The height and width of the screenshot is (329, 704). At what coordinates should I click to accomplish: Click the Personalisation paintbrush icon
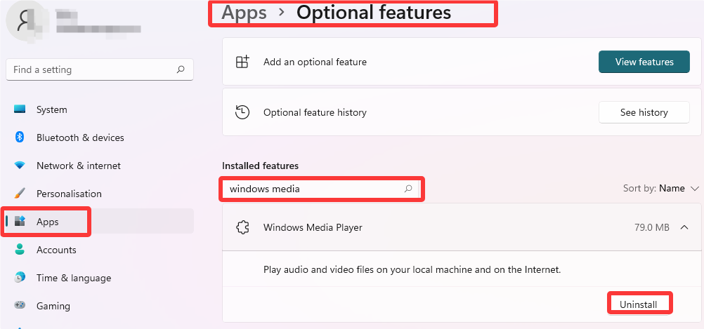tap(20, 194)
